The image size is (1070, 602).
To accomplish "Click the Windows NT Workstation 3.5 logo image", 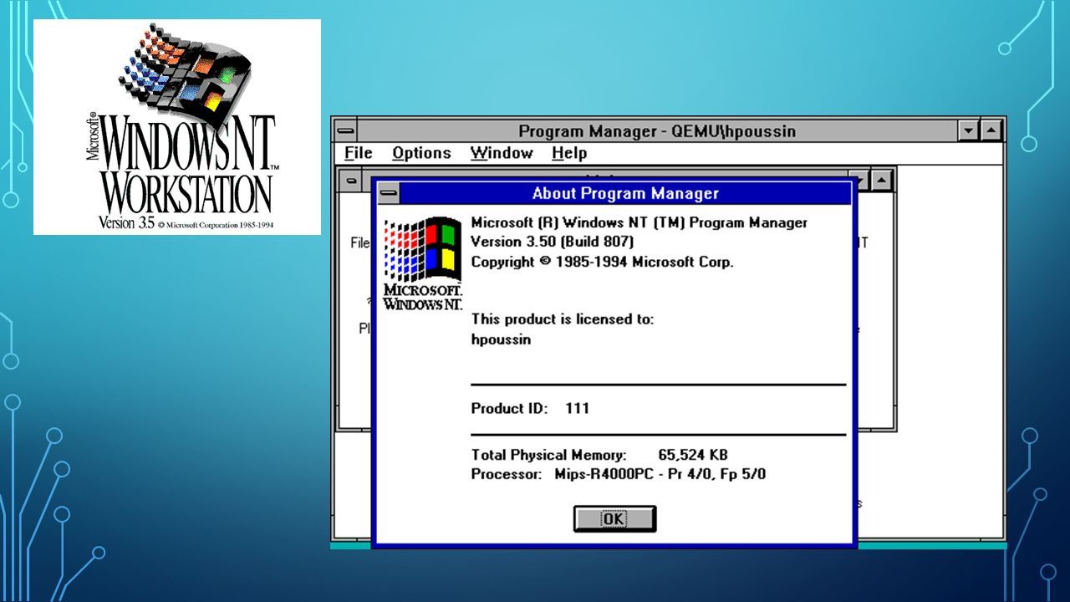I will (x=177, y=127).
